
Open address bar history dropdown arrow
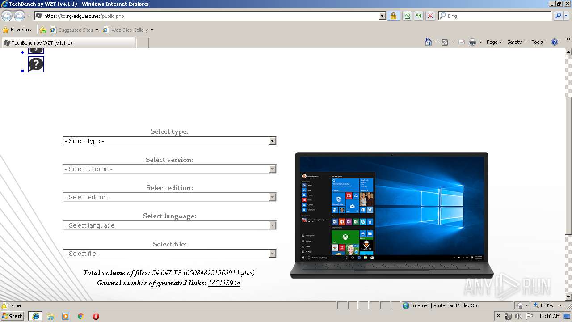click(382, 16)
